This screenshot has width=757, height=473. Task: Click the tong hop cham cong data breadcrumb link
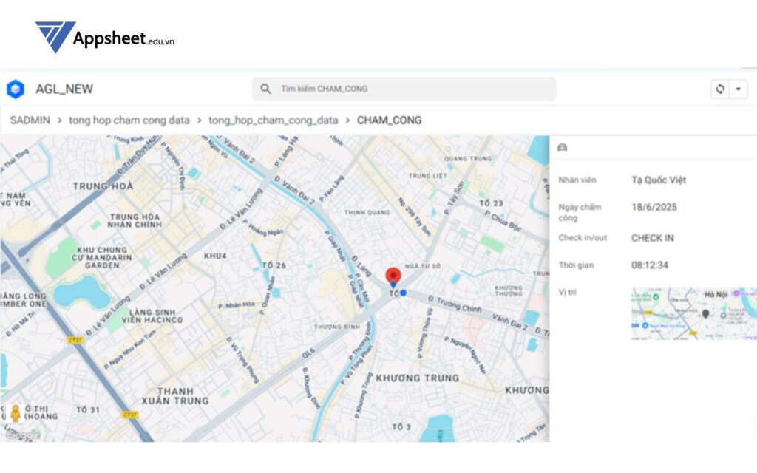(x=130, y=120)
